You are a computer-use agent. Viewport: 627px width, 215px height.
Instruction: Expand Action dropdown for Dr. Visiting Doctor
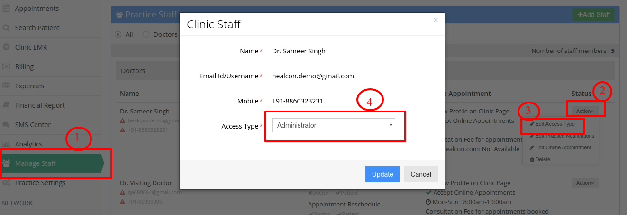(x=585, y=183)
